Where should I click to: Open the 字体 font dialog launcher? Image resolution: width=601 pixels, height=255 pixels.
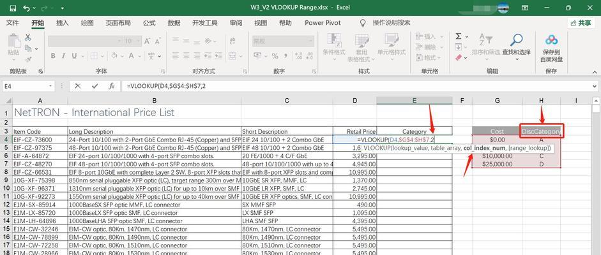[x=163, y=71]
